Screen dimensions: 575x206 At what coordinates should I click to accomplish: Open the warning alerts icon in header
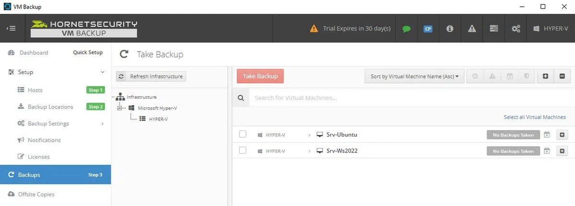(x=471, y=29)
